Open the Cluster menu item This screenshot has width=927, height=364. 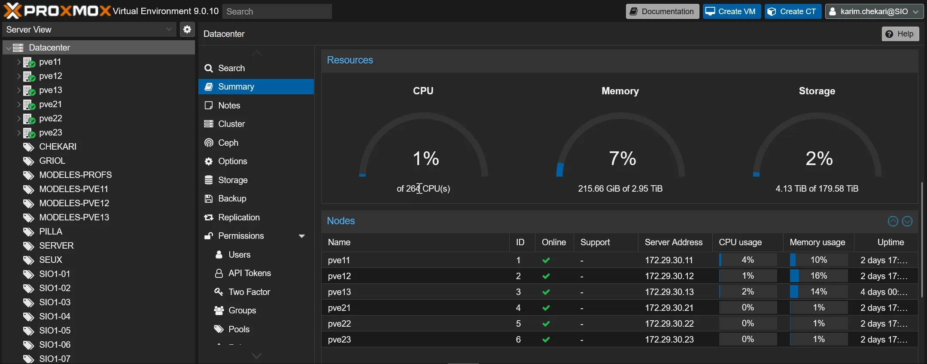(231, 124)
